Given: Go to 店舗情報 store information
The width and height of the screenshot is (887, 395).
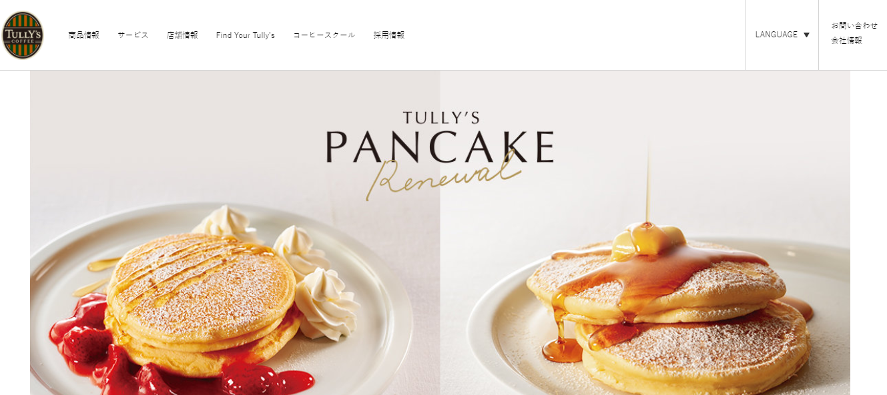Looking at the screenshot, I should [182, 35].
